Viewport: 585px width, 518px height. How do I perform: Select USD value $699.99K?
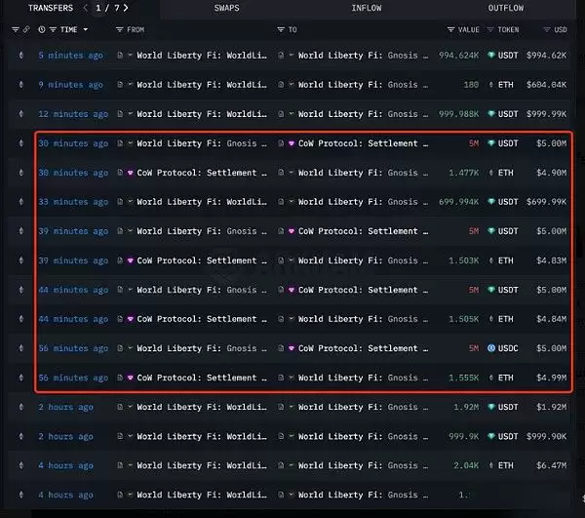546,202
